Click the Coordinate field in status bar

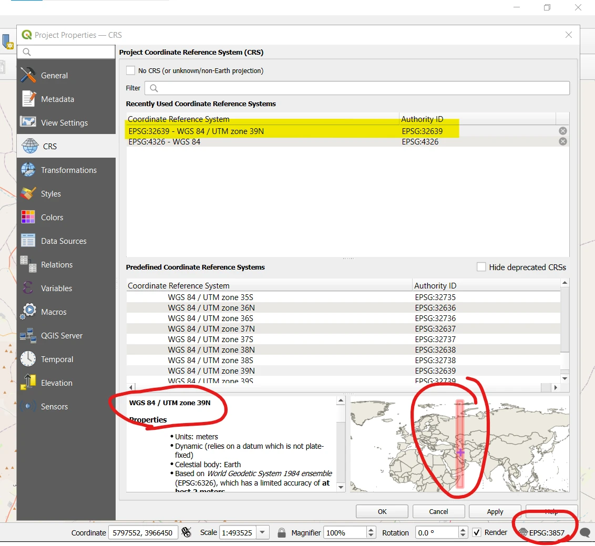[x=142, y=532]
